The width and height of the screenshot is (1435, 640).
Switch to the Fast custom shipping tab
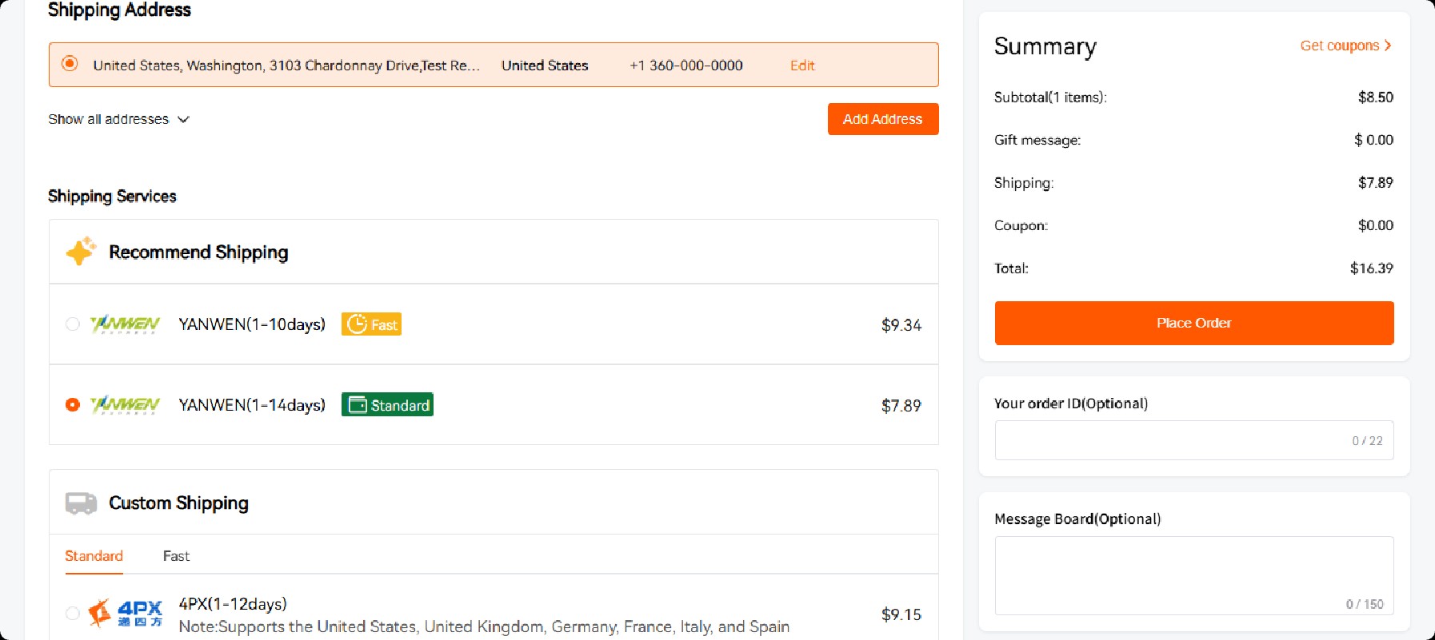pyautogui.click(x=176, y=556)
